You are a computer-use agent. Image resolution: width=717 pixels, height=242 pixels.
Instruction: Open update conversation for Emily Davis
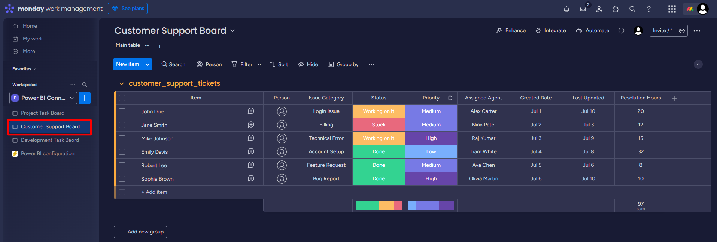pos(251,151)
